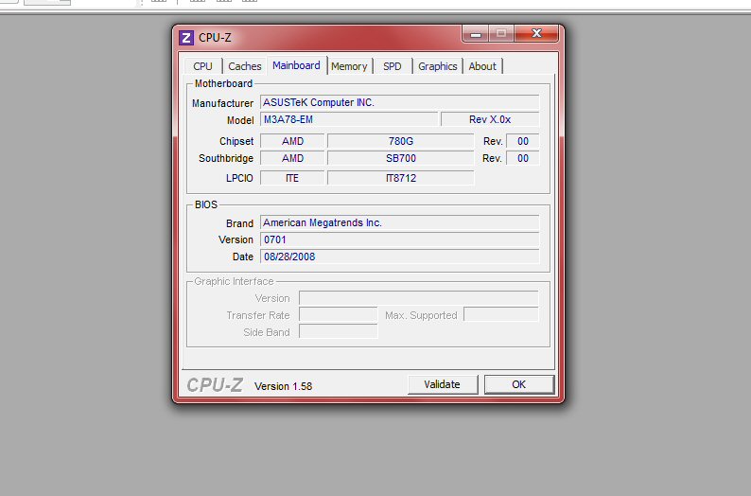Select the Mainboard tab
This screenshot has width=751, height=496.
296,65
